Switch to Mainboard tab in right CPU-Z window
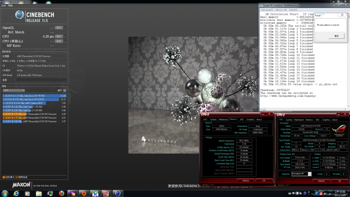Image resolution: width=350 pixels, height=197 pixels. point(299,120)
